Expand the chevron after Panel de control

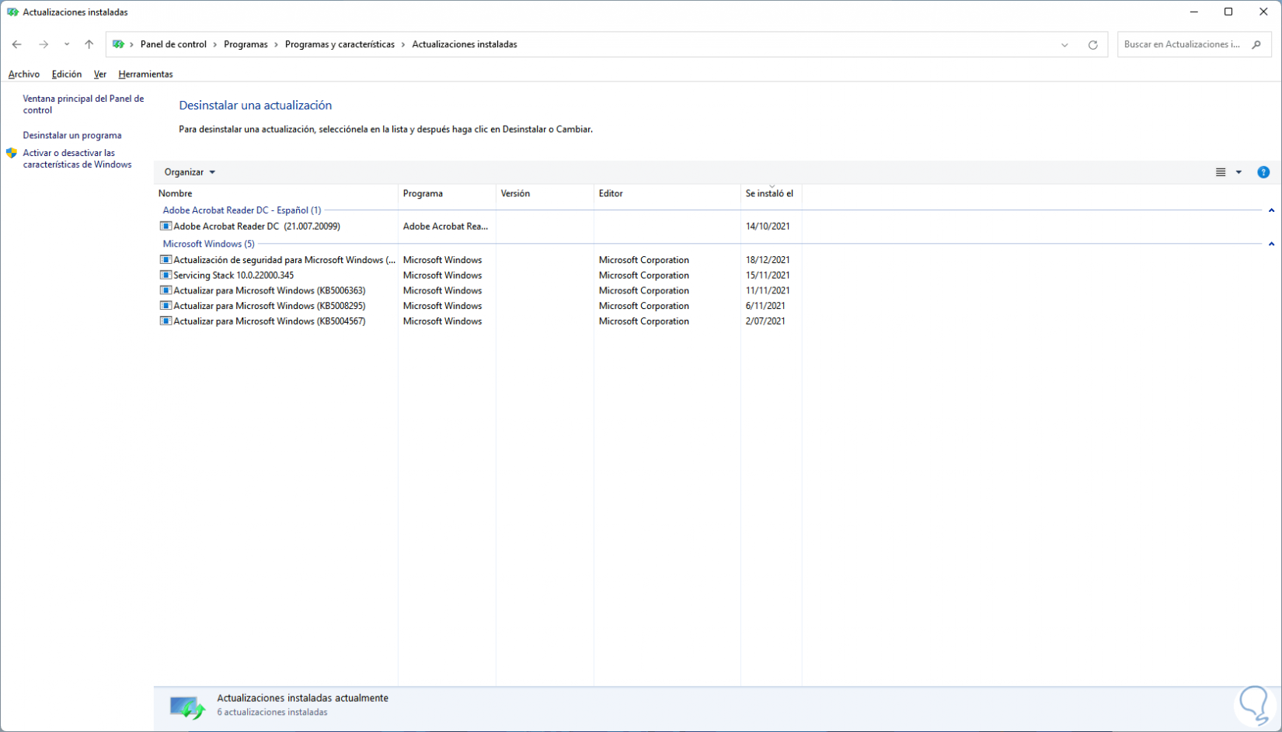pos(215,44)
